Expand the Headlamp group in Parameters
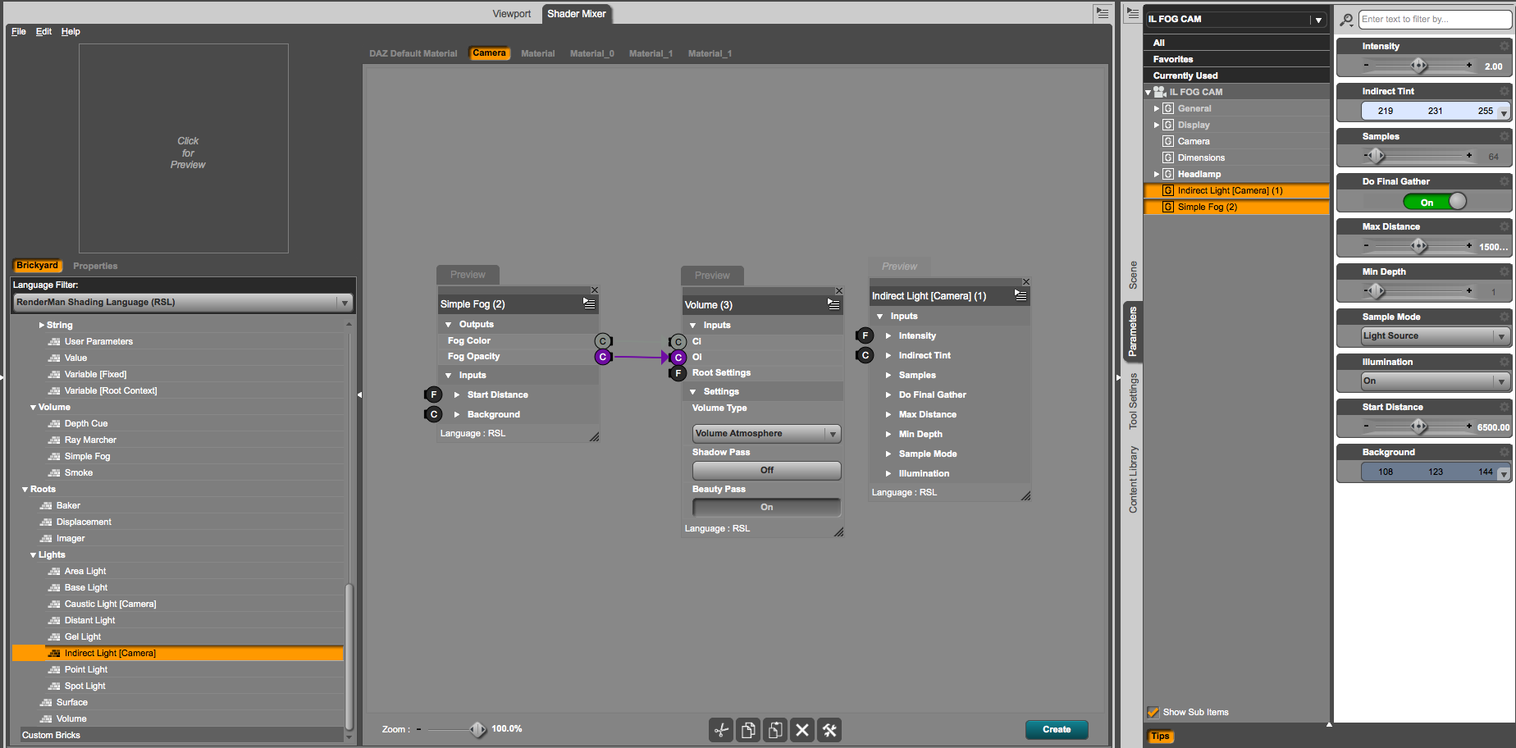Viewport: 1516px width, 748px height. 1157,174
